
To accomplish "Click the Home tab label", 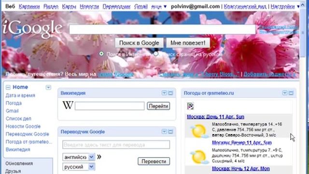I will coord(20,87).
